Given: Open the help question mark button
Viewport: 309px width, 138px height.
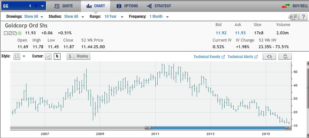Looking at the screenshot, I should tap(303, 17).
